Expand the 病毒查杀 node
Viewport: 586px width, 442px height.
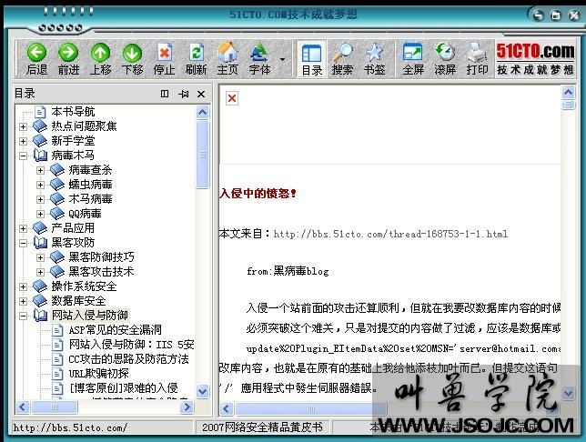(x=40, y=170)
